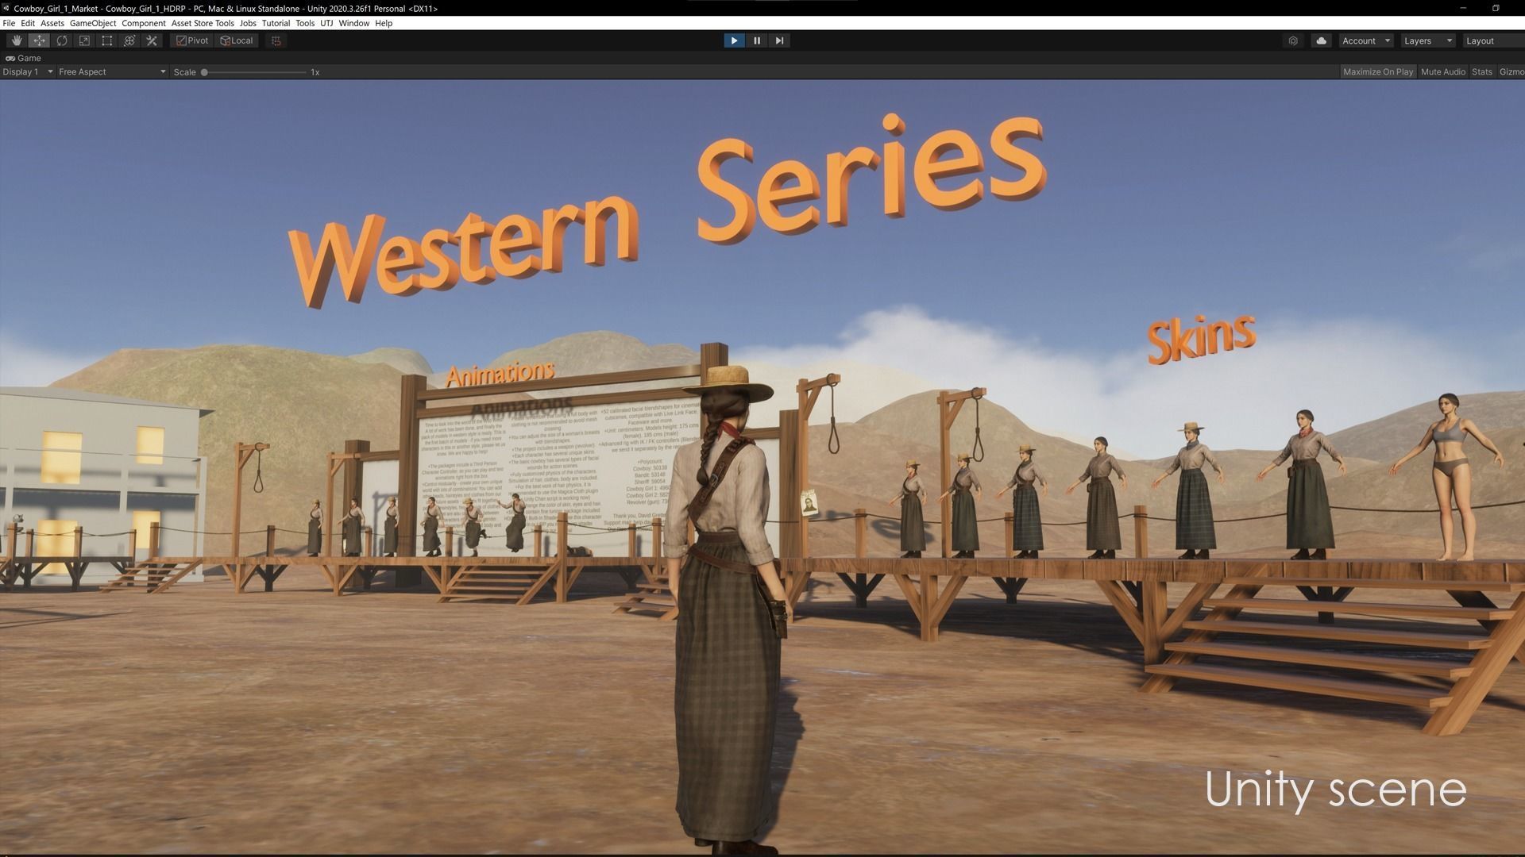This screenshot has height=857, width=1525.
Task: Click the 1x scale value
Action: coord(315,72)
